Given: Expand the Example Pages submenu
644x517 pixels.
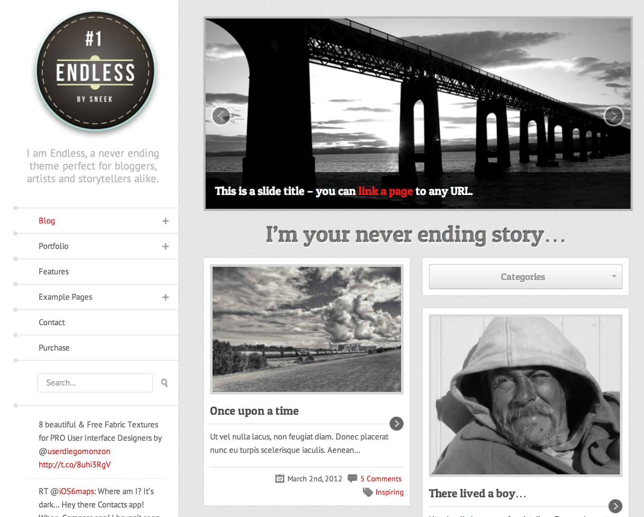Looking at the screenshot, I should tap(165, 297).
